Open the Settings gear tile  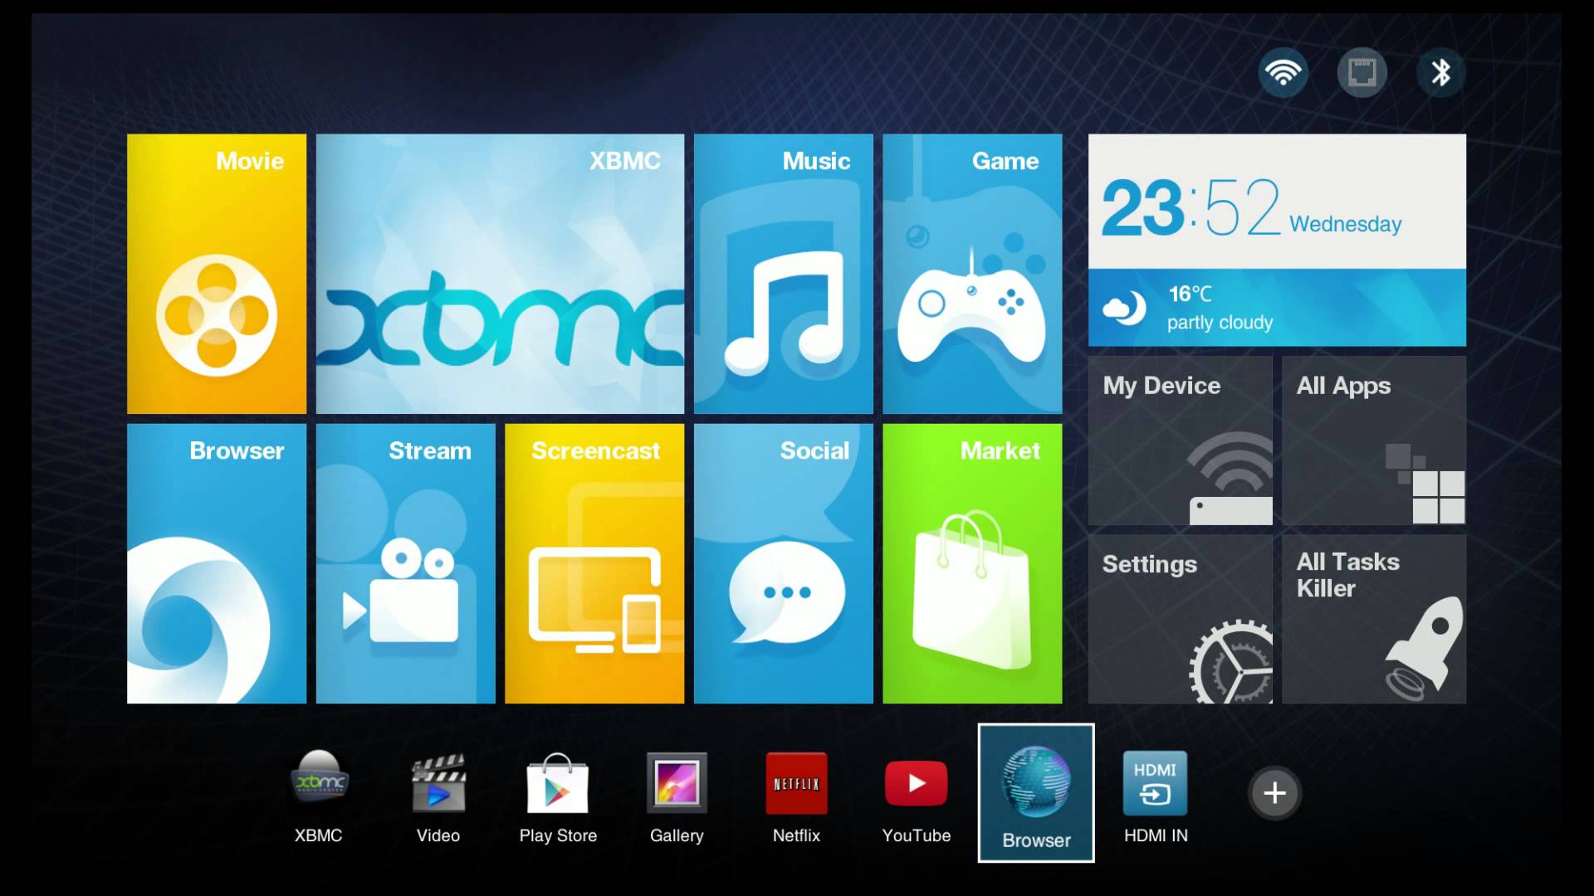coord(1180,619)
